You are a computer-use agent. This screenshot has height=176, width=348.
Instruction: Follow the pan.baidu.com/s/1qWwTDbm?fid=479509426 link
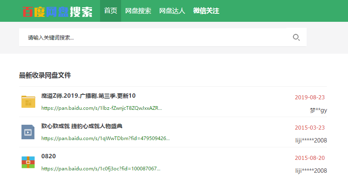(x=105, y=138)
